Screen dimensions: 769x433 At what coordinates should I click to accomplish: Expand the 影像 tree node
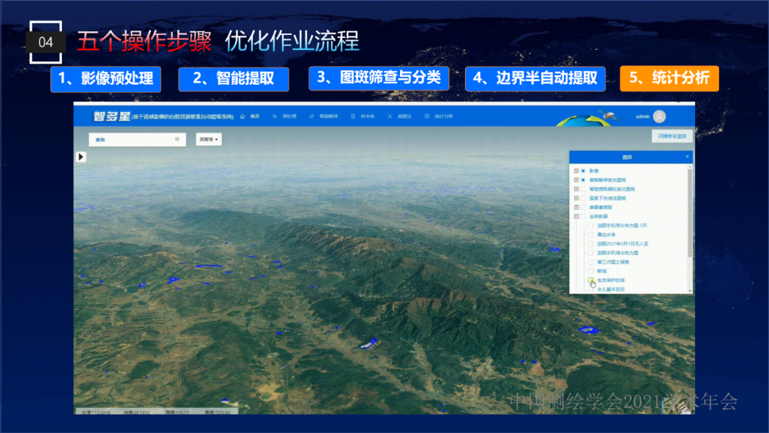[x=575, y=171]
